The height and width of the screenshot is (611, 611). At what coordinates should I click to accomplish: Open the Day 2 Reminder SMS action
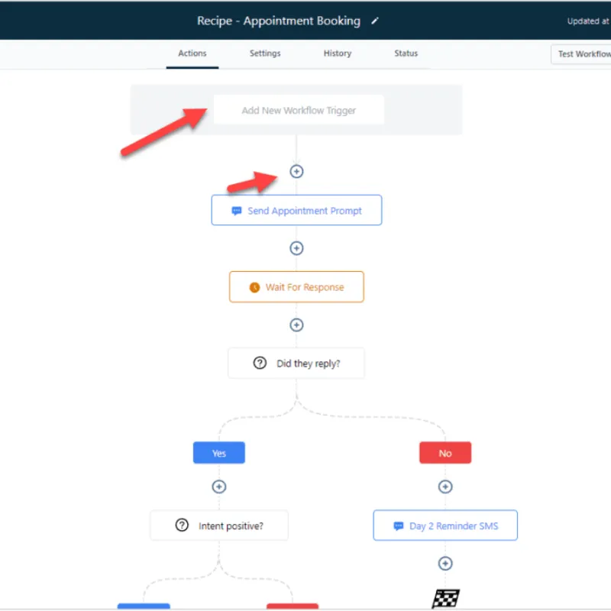tap(445, 525)
